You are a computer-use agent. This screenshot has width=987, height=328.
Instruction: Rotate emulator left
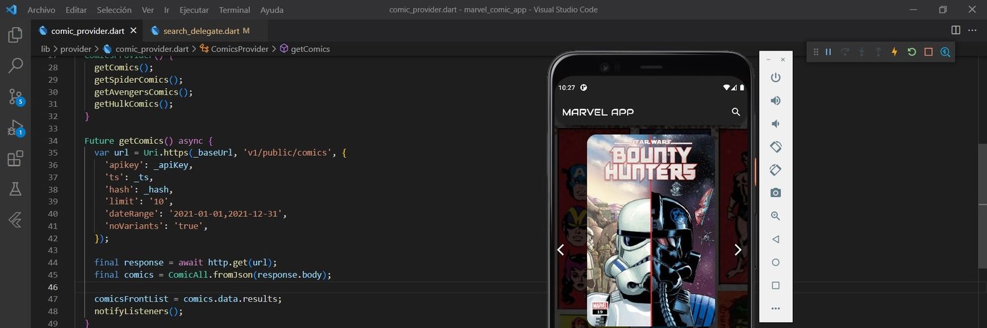[776, 147]
